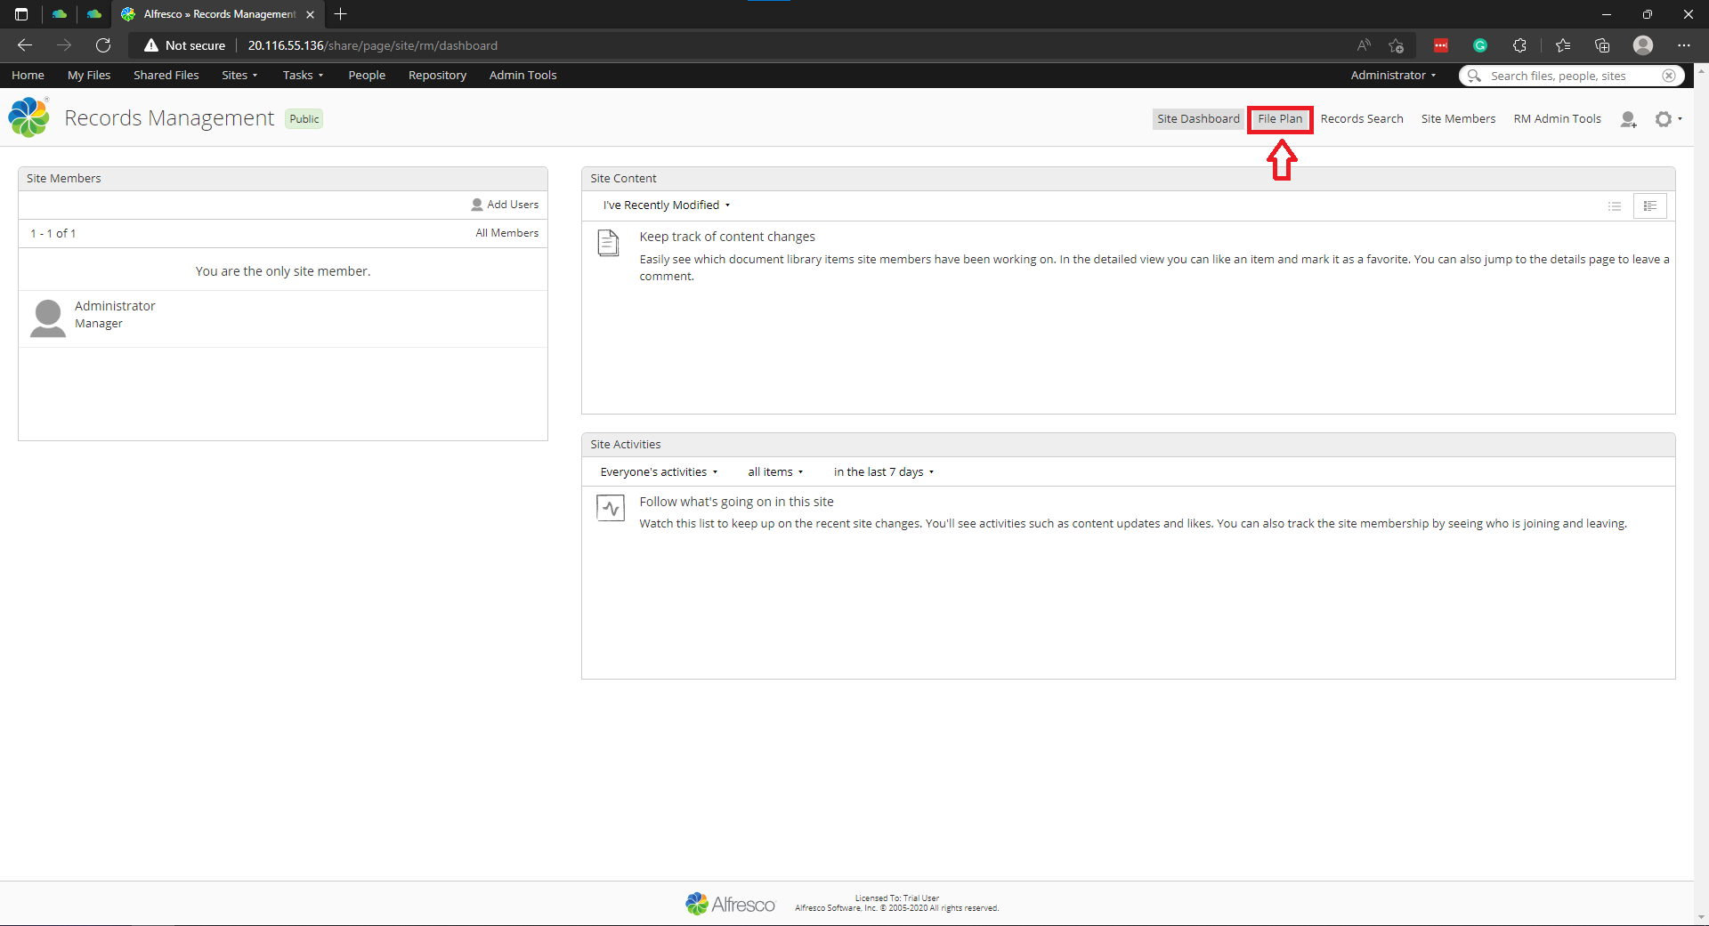This screenshot has width=1709, height=926.
Task: Expand the Tasks dropdown menu
Action: click(x=303, y=76)
